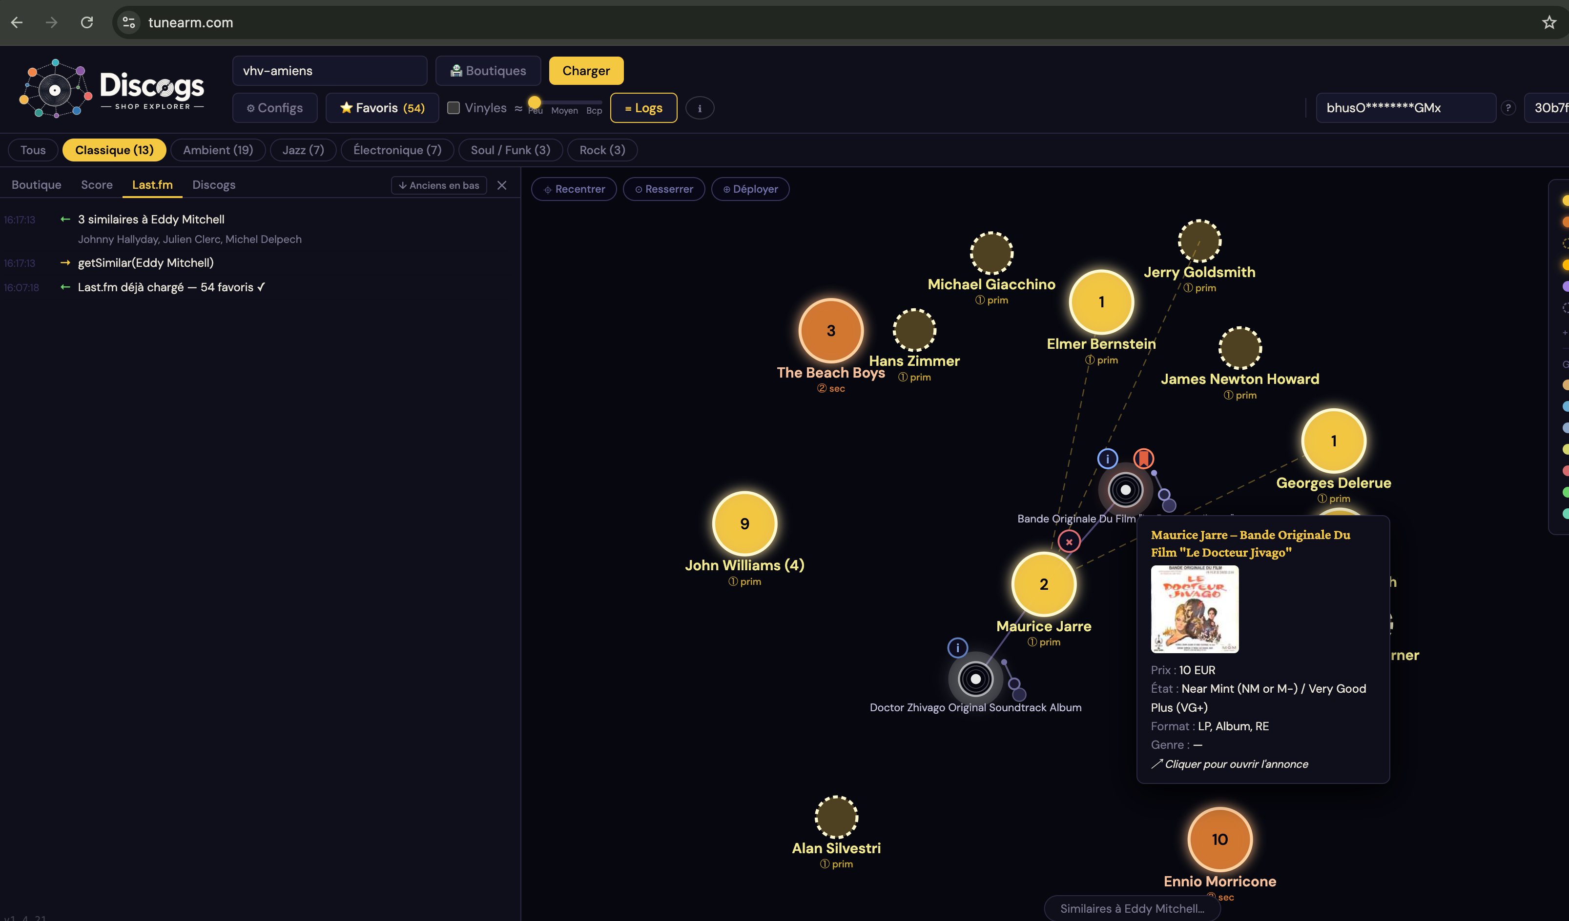Toggle the Vinyles checkbox

coord(454,108)
